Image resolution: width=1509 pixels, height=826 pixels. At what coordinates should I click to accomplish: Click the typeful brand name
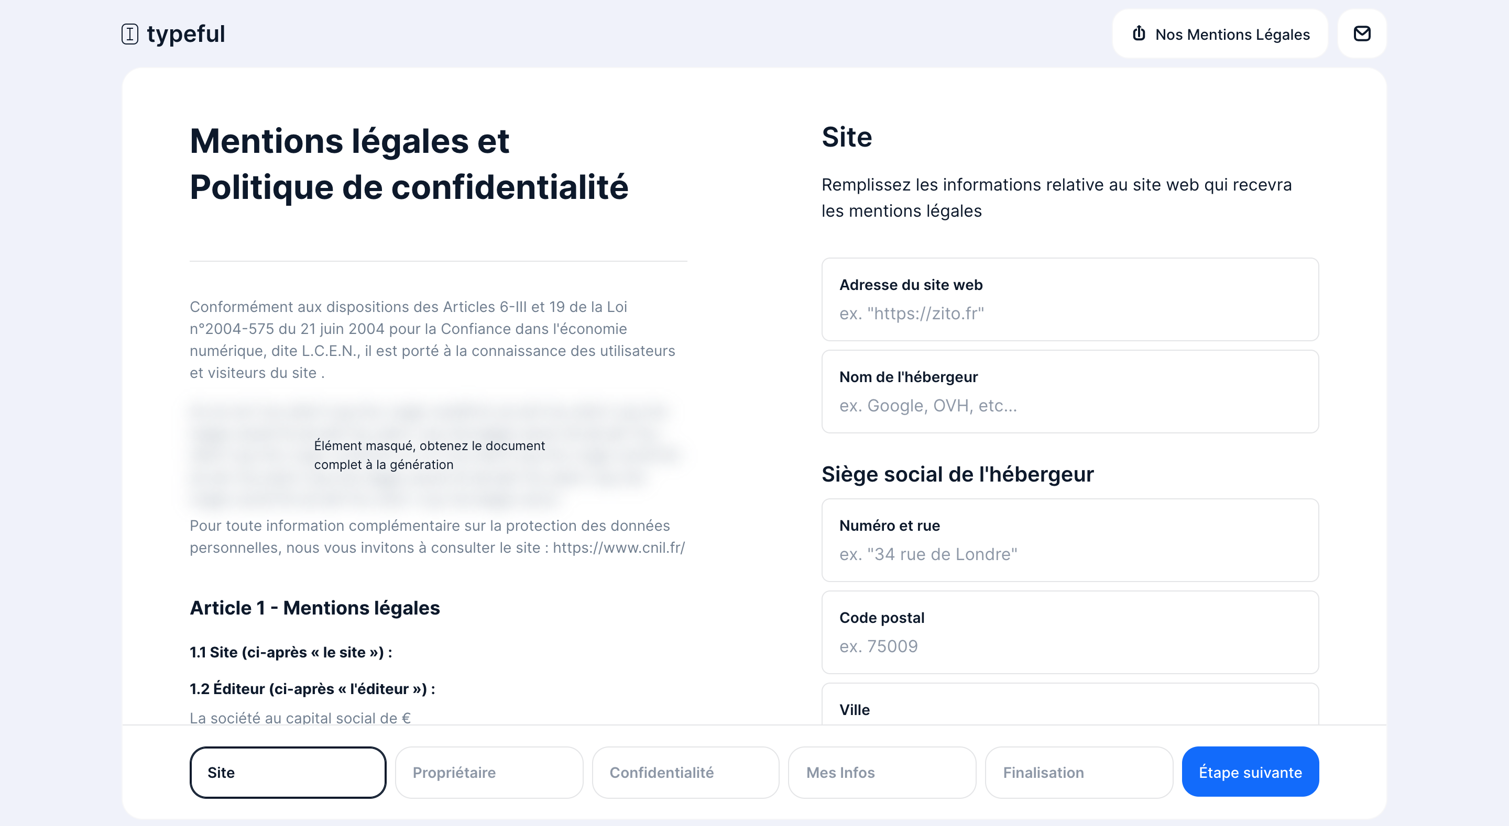pyautogui.click(x=185, y=34)
